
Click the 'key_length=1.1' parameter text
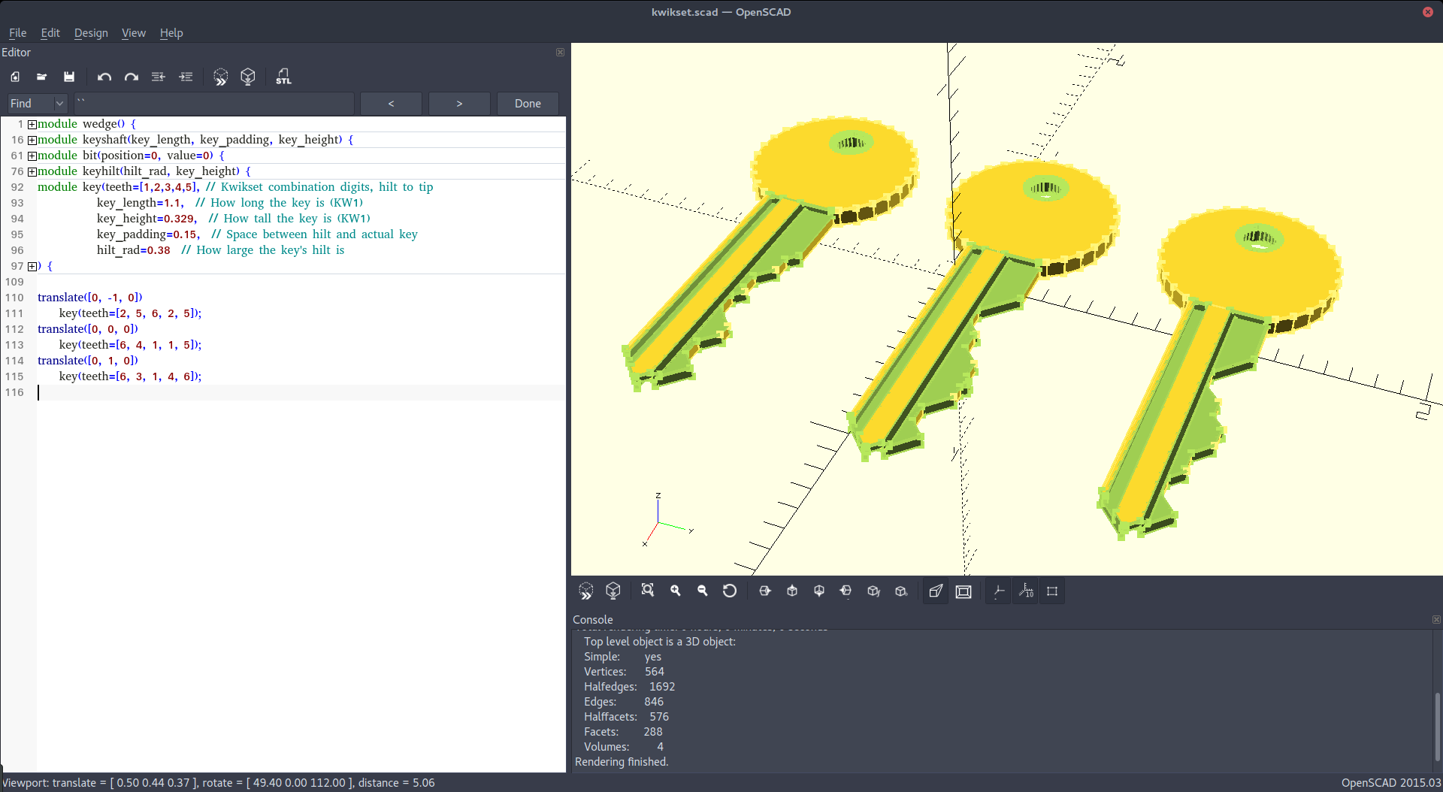pos(140,203)
